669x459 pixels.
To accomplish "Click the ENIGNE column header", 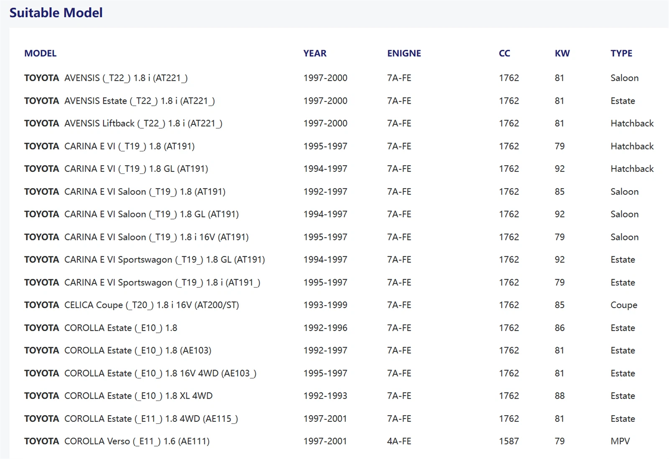I will 404,54.
